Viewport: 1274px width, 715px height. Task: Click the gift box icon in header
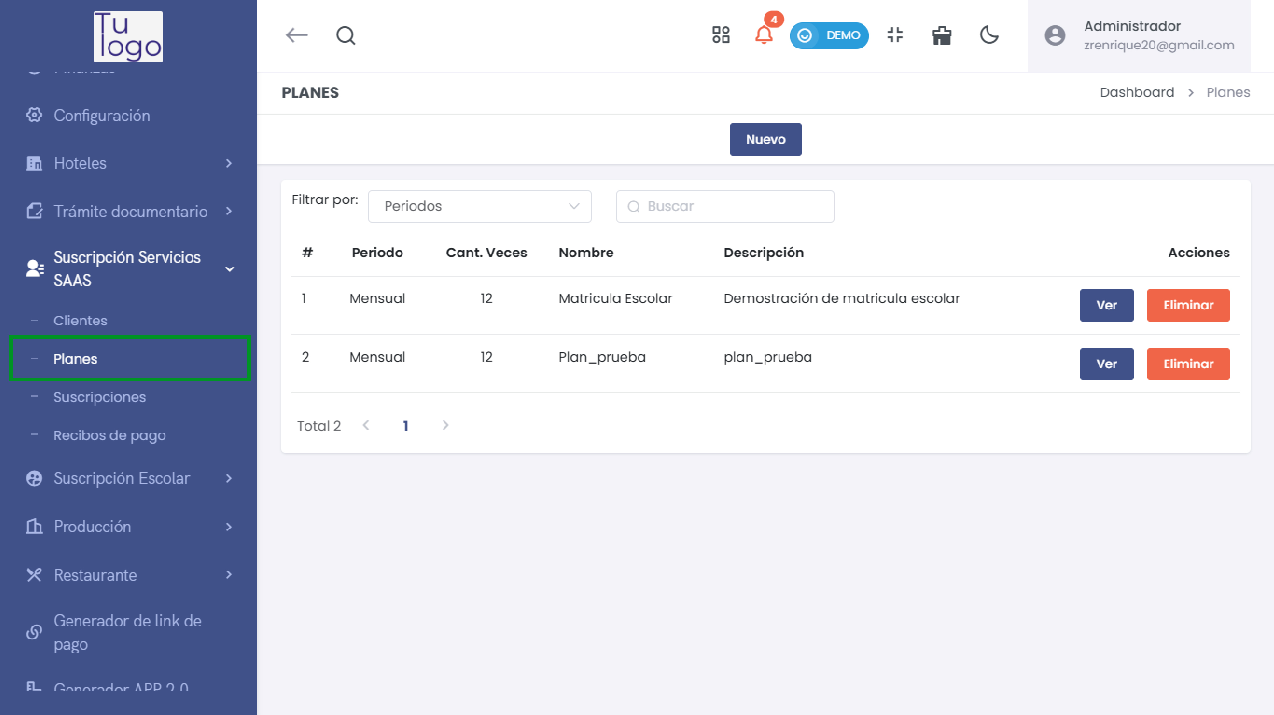point(942,35)
